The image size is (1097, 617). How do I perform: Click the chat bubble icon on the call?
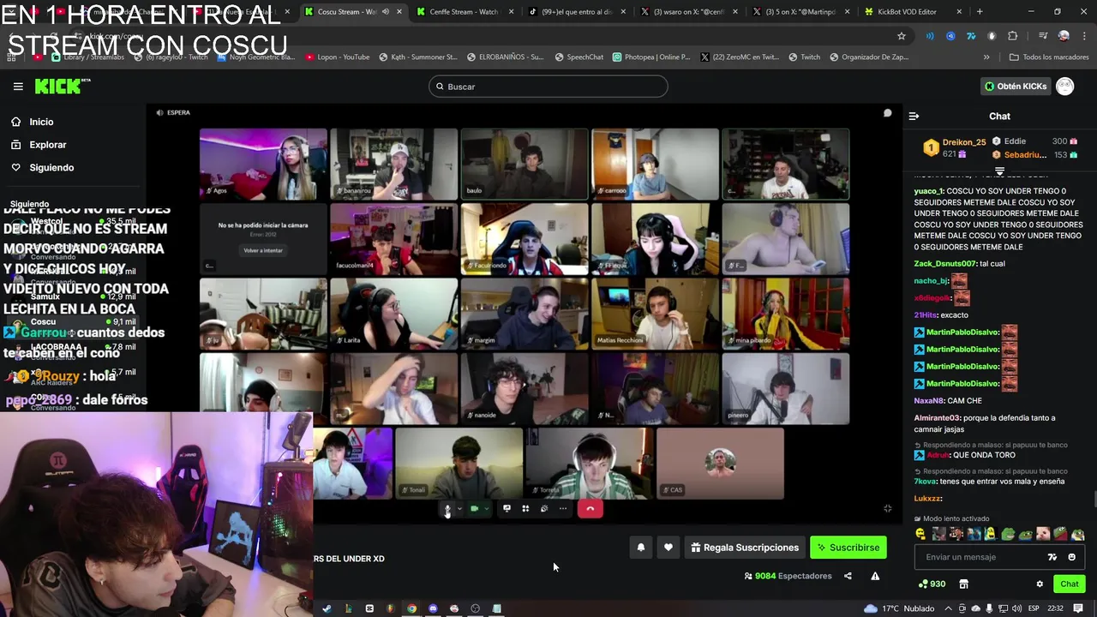[887, 113]
